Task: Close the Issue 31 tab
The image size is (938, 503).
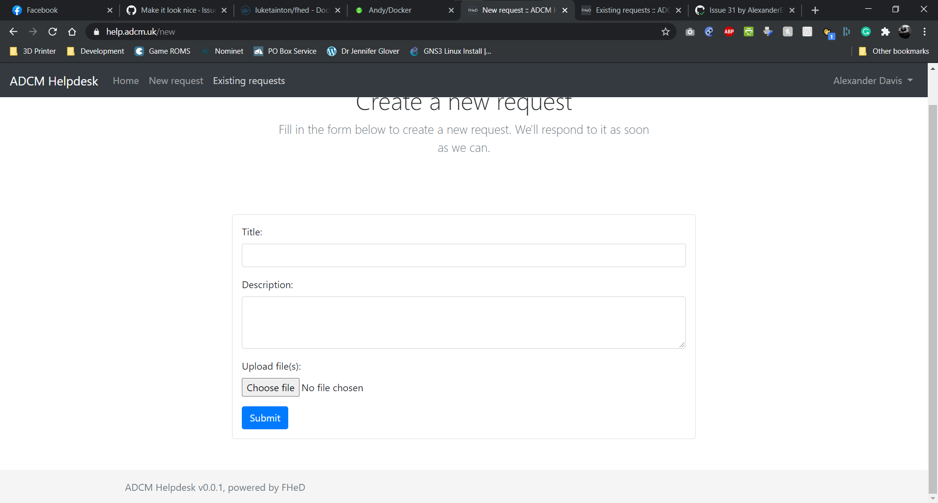Action: pyautogui.click(x=792, y=10)
